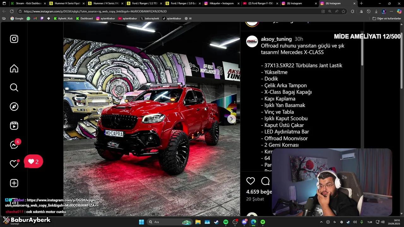Open aksoy_tuning profile link
The image size is (404, 227).
[x=276, y=39]
